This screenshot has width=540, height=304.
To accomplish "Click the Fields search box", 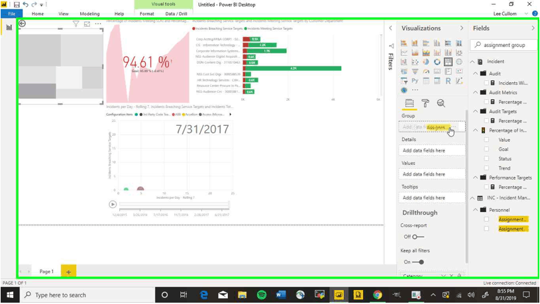I will coord(505,46).
